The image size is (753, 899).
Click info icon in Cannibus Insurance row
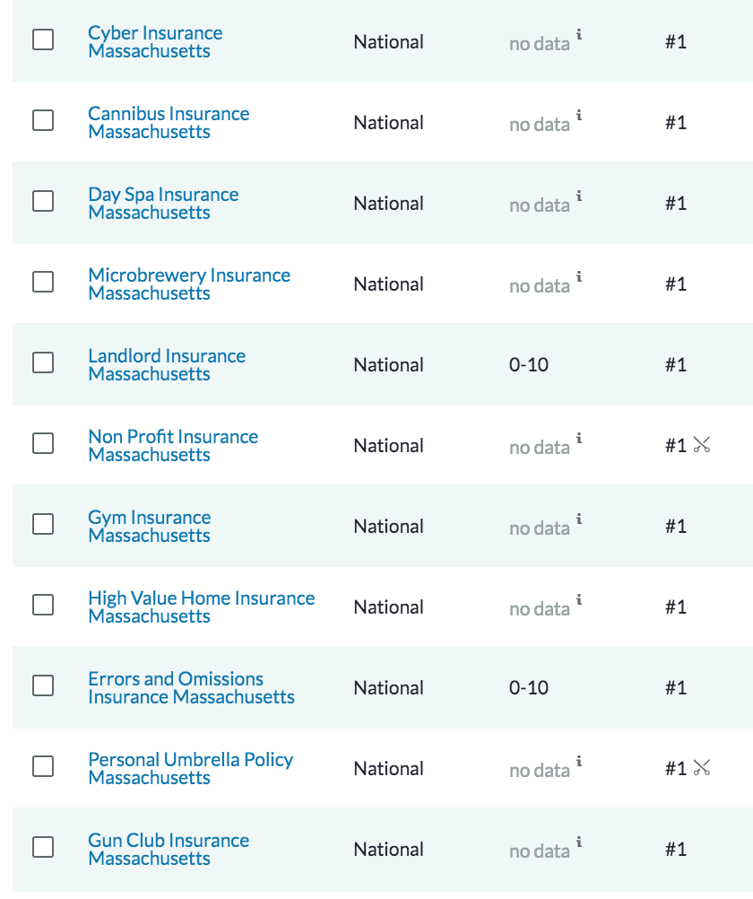tap(579, 115)
